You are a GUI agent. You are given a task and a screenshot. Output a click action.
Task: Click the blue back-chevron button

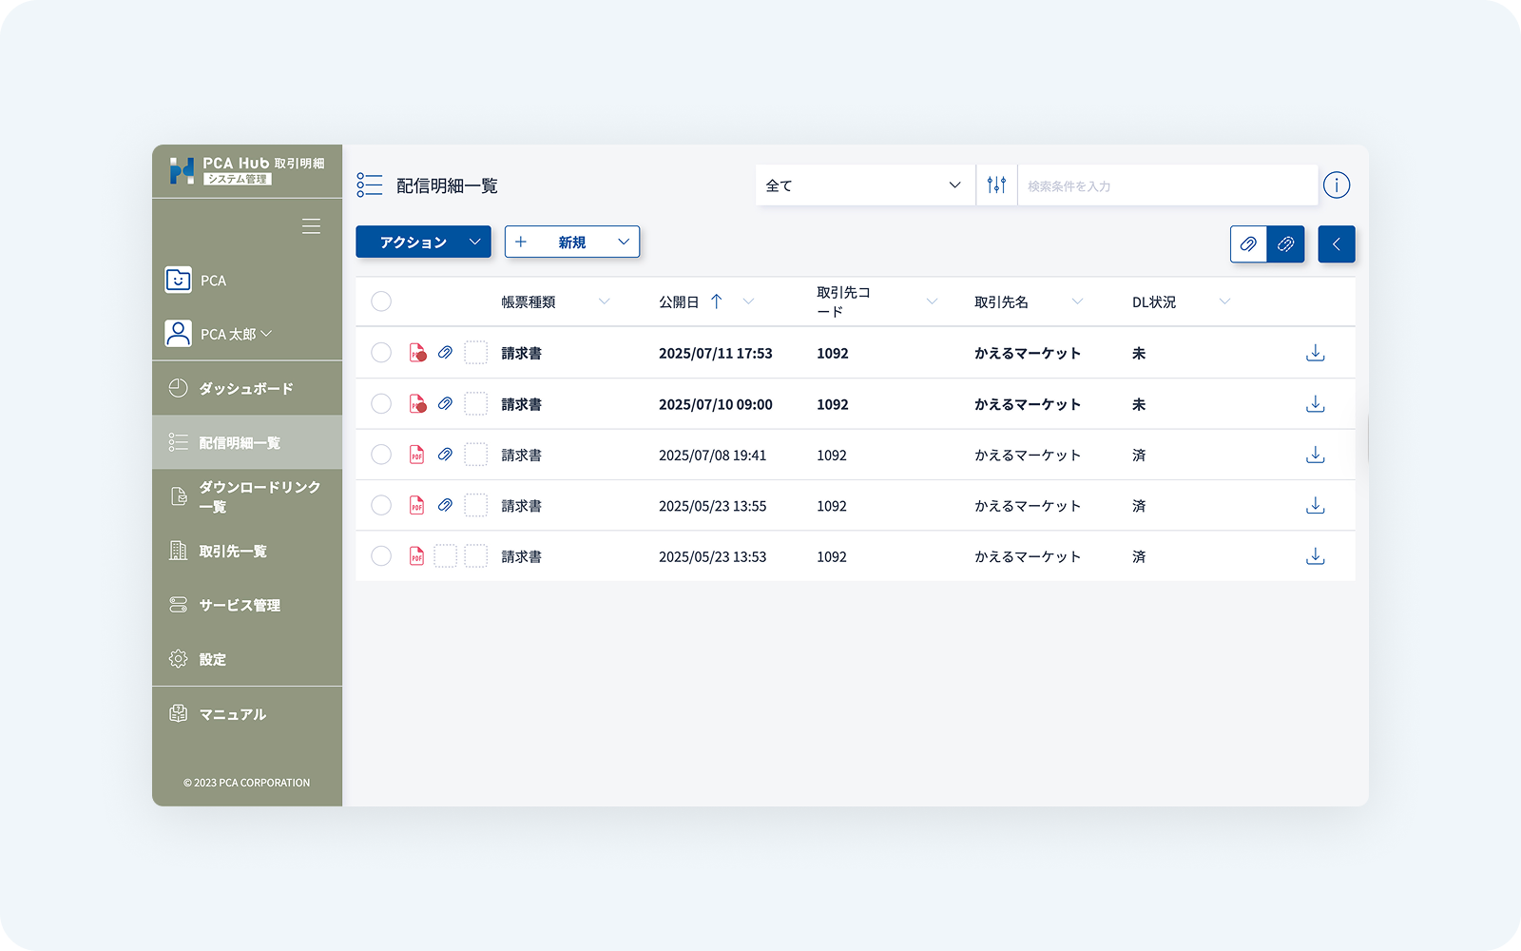(x=1337, y=244)
